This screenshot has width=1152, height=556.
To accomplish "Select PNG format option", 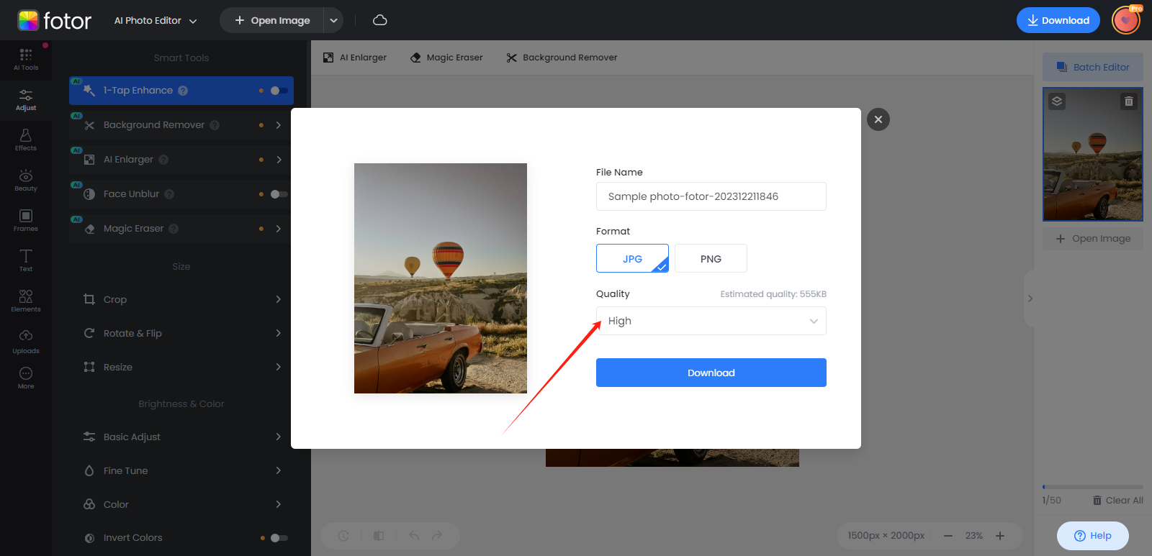I will point(711,259).
